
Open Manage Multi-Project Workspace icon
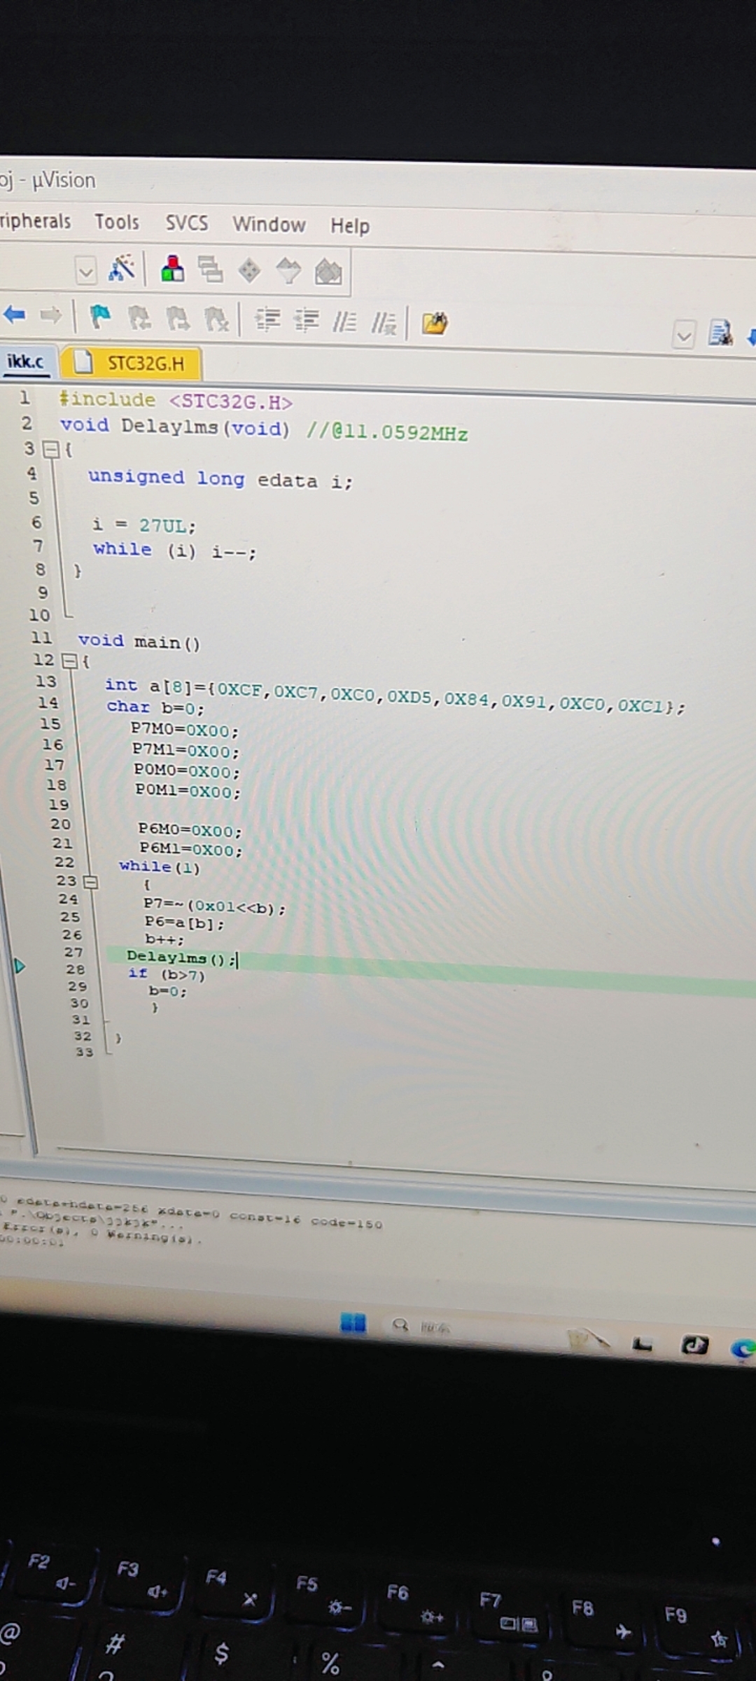[210, 270]
